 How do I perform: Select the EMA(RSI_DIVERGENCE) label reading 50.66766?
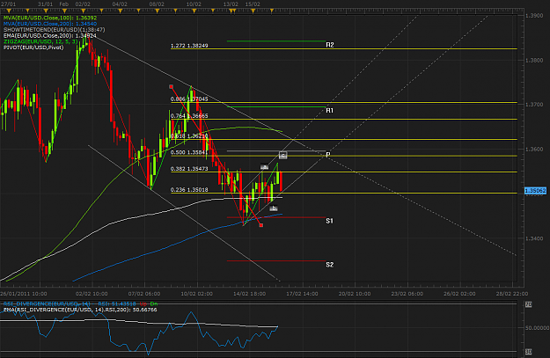pos(80,310)
